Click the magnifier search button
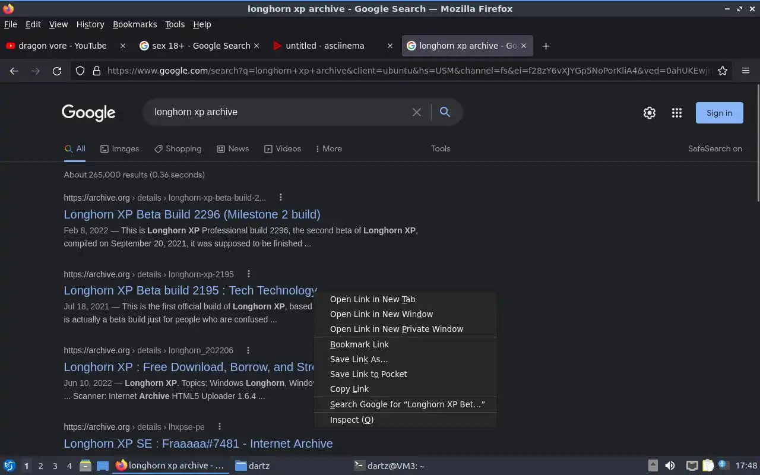The height and width of the screenshot is (475, 760). [445, 112]
